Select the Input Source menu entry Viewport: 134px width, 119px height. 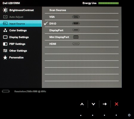click(21, 24)
